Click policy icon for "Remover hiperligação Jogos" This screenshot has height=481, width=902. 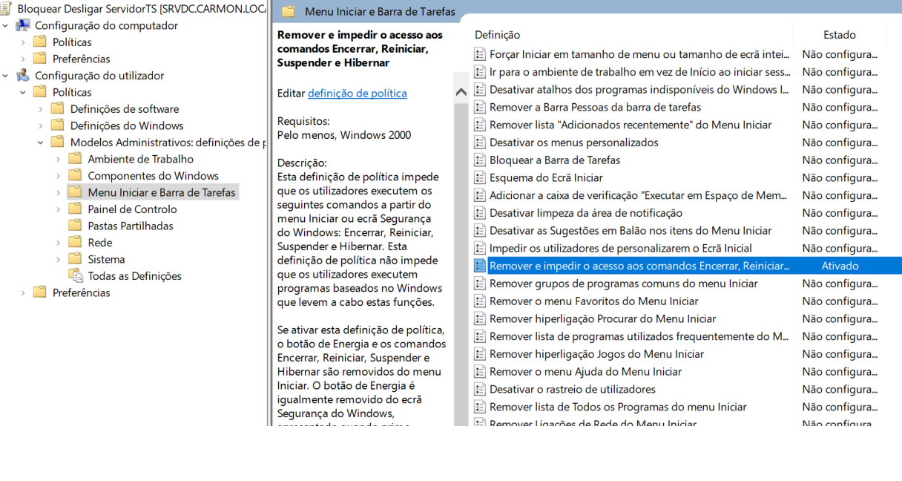pos(480,354)
